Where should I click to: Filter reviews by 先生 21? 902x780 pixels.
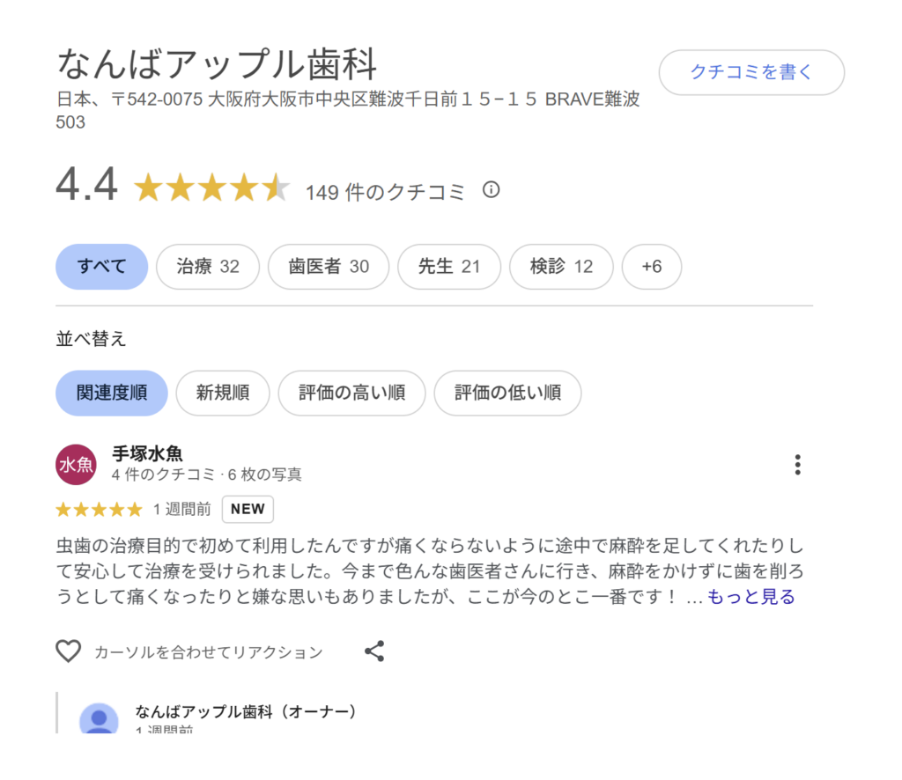click(x=449, y=267)
